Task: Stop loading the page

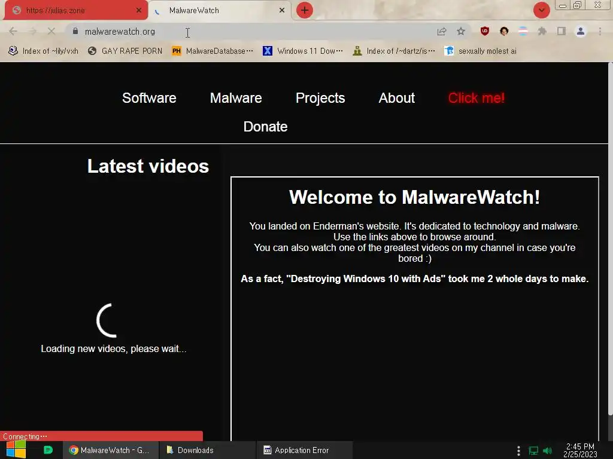Action: point(51,31)
